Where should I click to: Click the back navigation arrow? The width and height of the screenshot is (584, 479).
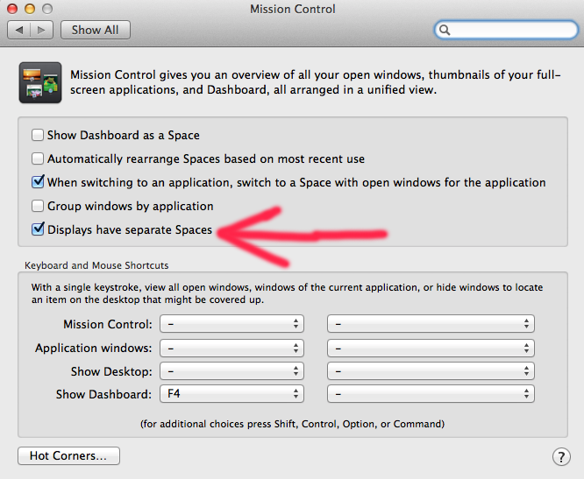tap(20, 30)
